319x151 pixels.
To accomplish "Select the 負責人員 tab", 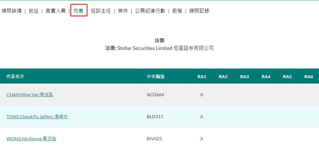I will point(56,11).
